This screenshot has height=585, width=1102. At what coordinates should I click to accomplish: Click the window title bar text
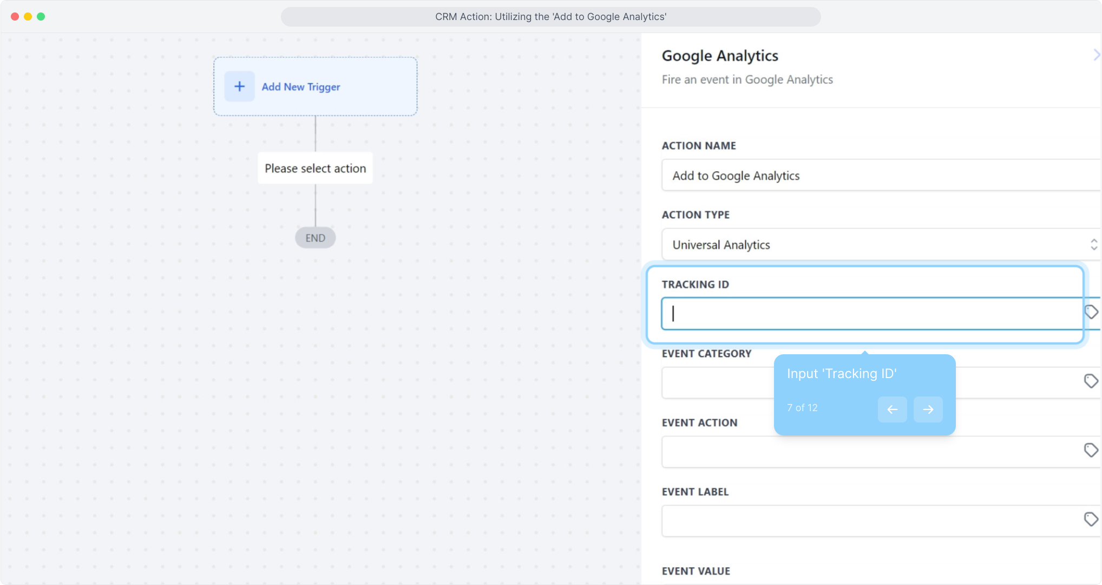550,17
